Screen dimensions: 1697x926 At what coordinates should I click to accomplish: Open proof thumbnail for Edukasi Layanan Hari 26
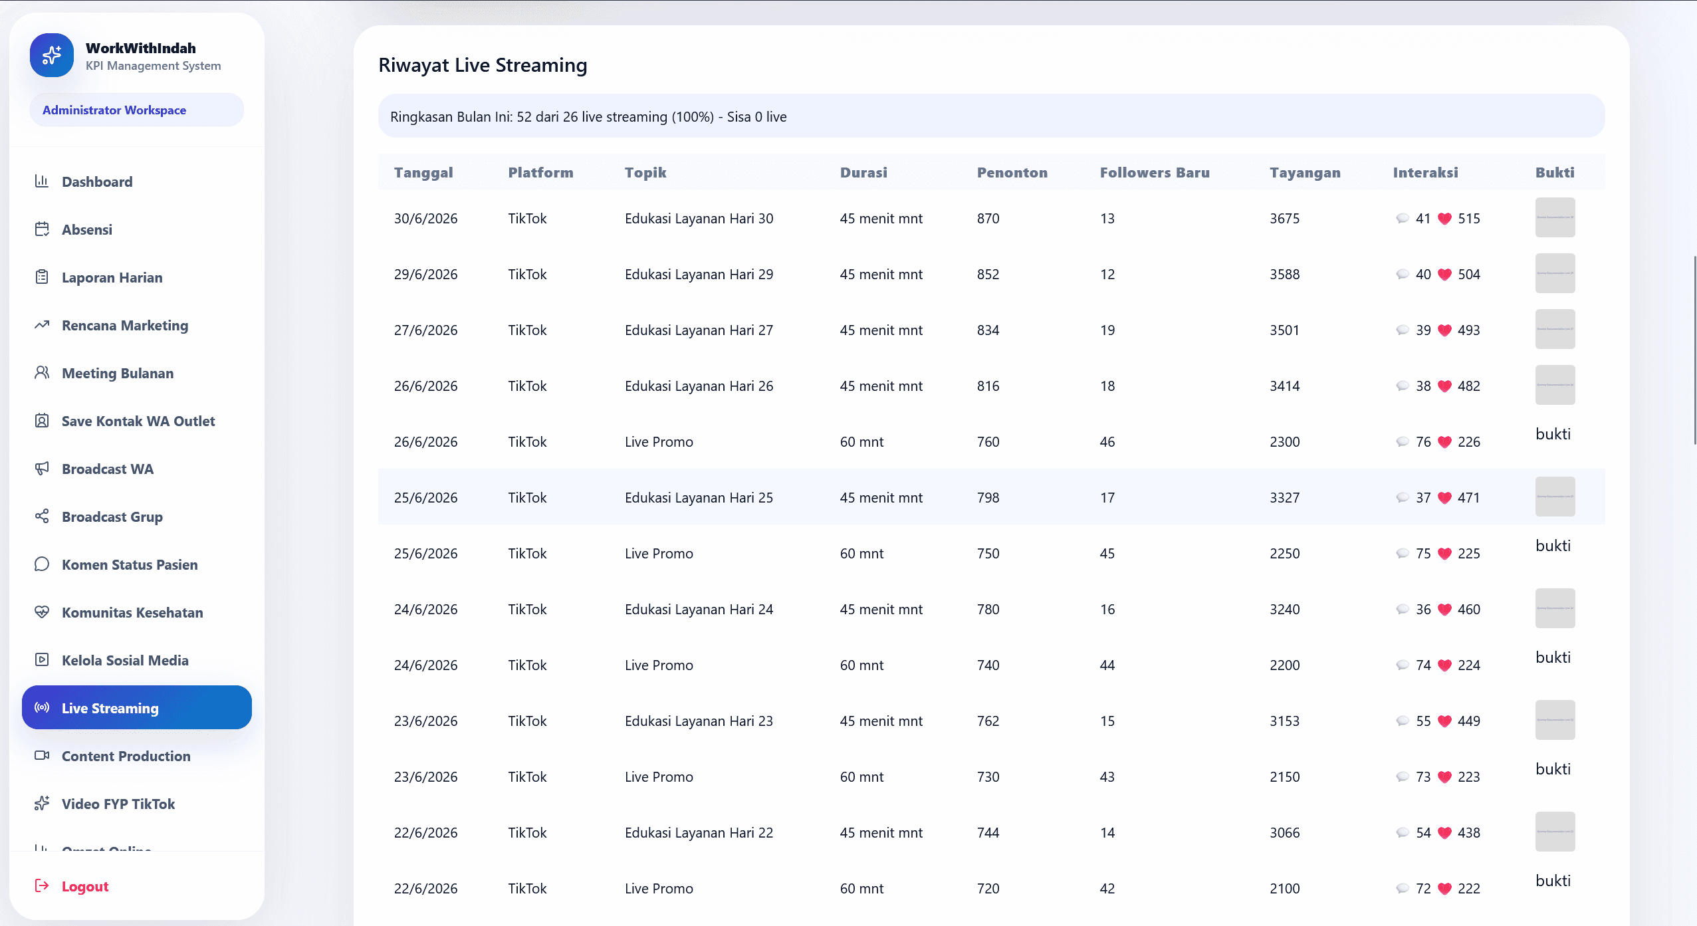[1555, 385]
